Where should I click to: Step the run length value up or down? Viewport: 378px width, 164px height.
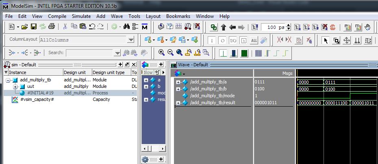289,27
